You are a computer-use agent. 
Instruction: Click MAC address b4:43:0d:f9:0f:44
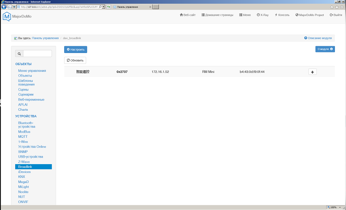(x=252, y=72)
